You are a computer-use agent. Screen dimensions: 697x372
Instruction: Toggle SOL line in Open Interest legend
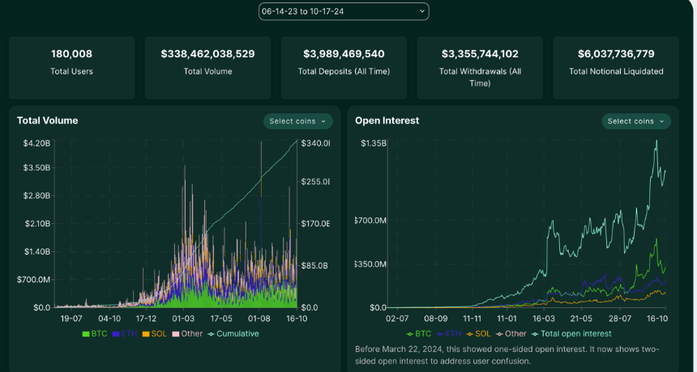(x=478, y=333)
